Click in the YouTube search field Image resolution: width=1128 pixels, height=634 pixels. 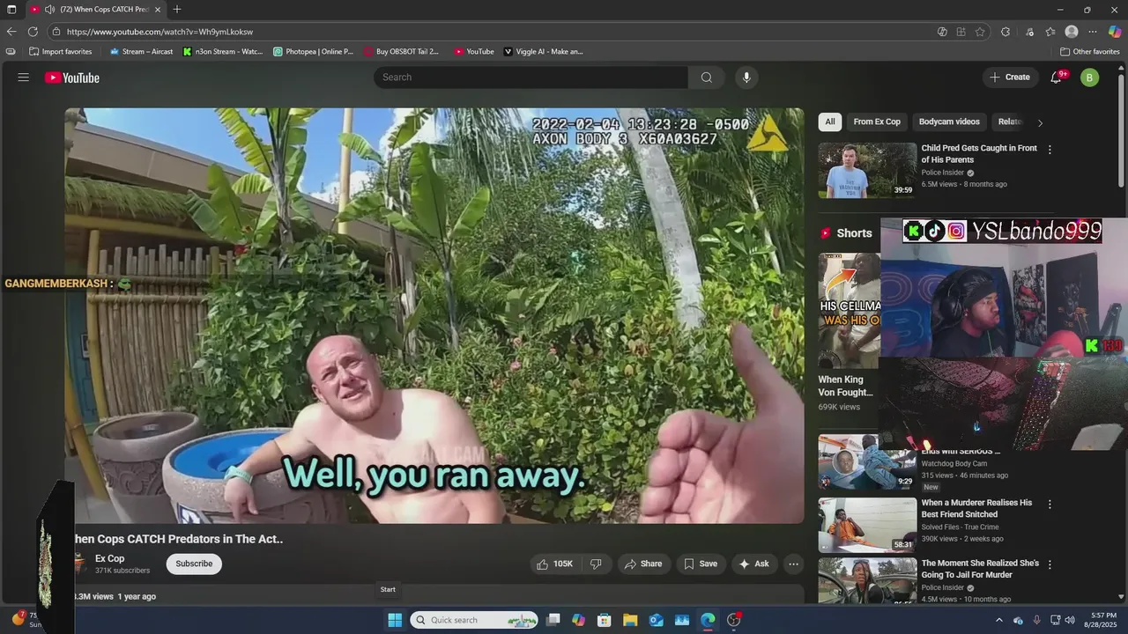coord(531,77)
